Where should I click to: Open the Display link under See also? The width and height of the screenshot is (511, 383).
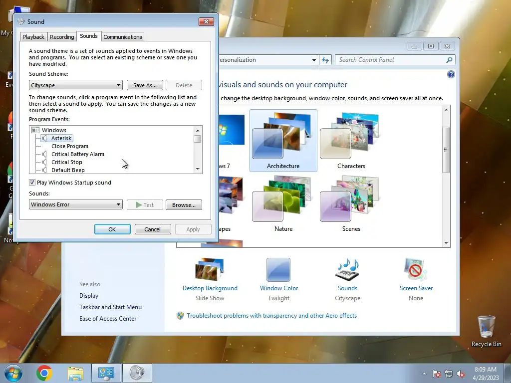(89, 296)
